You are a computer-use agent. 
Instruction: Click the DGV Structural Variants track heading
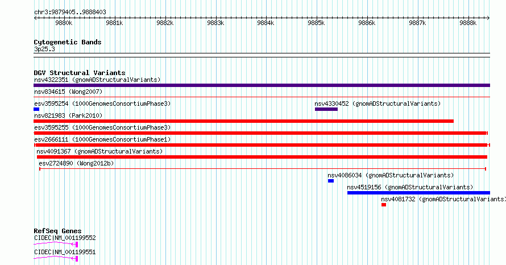(x=80, y=73)
